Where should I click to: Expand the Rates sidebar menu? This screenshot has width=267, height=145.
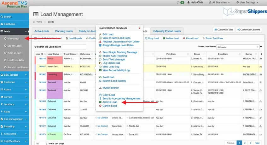(26, 112)
